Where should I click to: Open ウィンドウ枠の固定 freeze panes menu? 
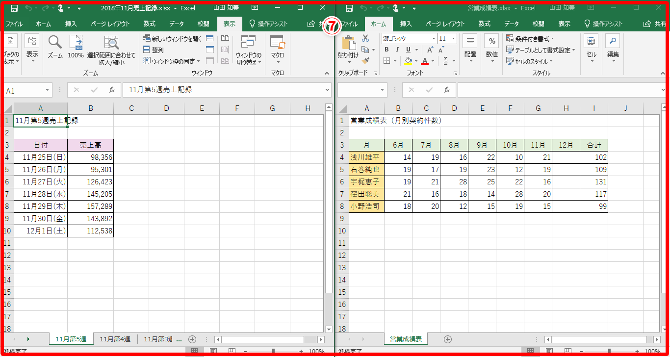pos(172,61)
